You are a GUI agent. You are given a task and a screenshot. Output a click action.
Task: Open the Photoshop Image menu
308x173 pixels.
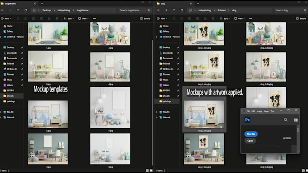point(259,111)
